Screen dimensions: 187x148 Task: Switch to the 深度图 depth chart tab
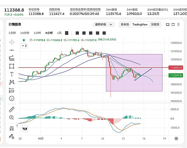[x=155, y=25]
